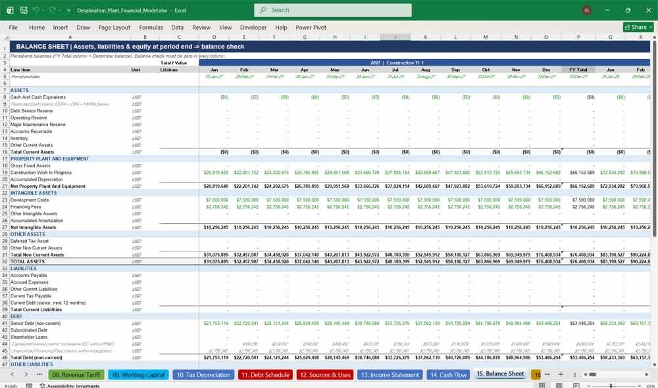The width and height of the screenshot is (658, 388).
Task: Click the Save icon in Quick Access Toolbar
Action: pos(24,10)
